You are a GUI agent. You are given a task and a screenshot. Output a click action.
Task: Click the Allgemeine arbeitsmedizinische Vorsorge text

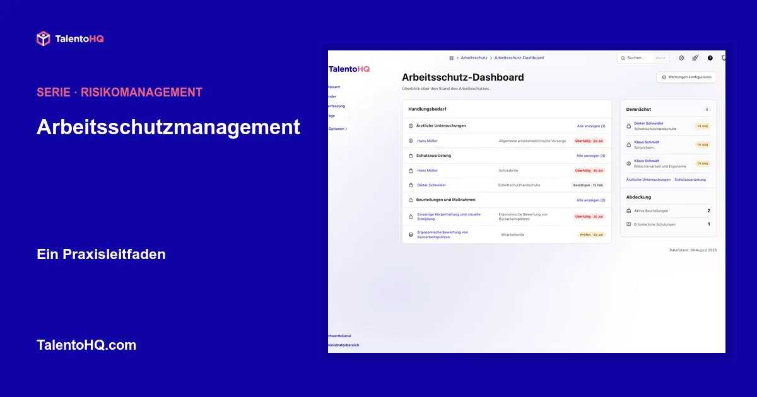click(532, 141)
